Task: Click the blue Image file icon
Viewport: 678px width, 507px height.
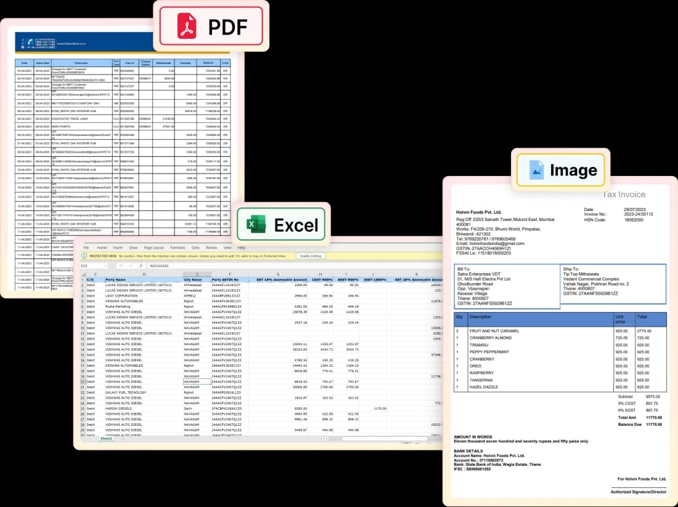Action: click(x=537, y=170)
